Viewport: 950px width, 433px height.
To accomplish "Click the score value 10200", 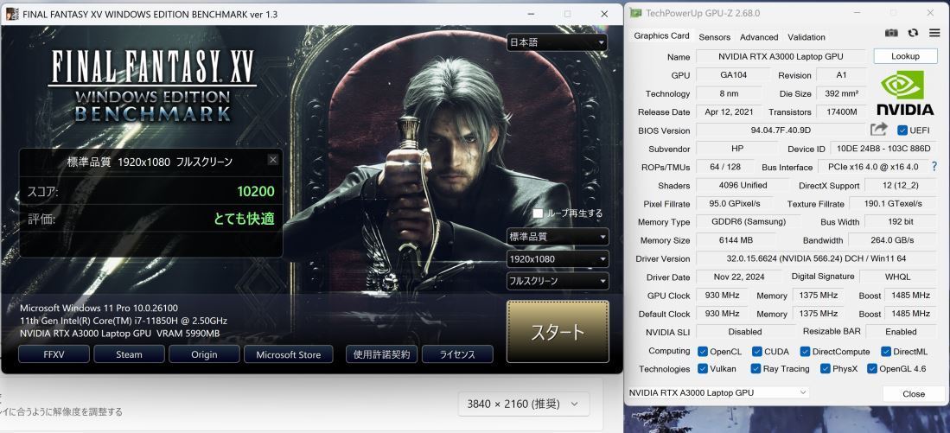I will 256,192.
